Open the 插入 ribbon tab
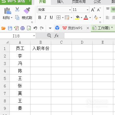The image size is (115, 115). (60, 2)
